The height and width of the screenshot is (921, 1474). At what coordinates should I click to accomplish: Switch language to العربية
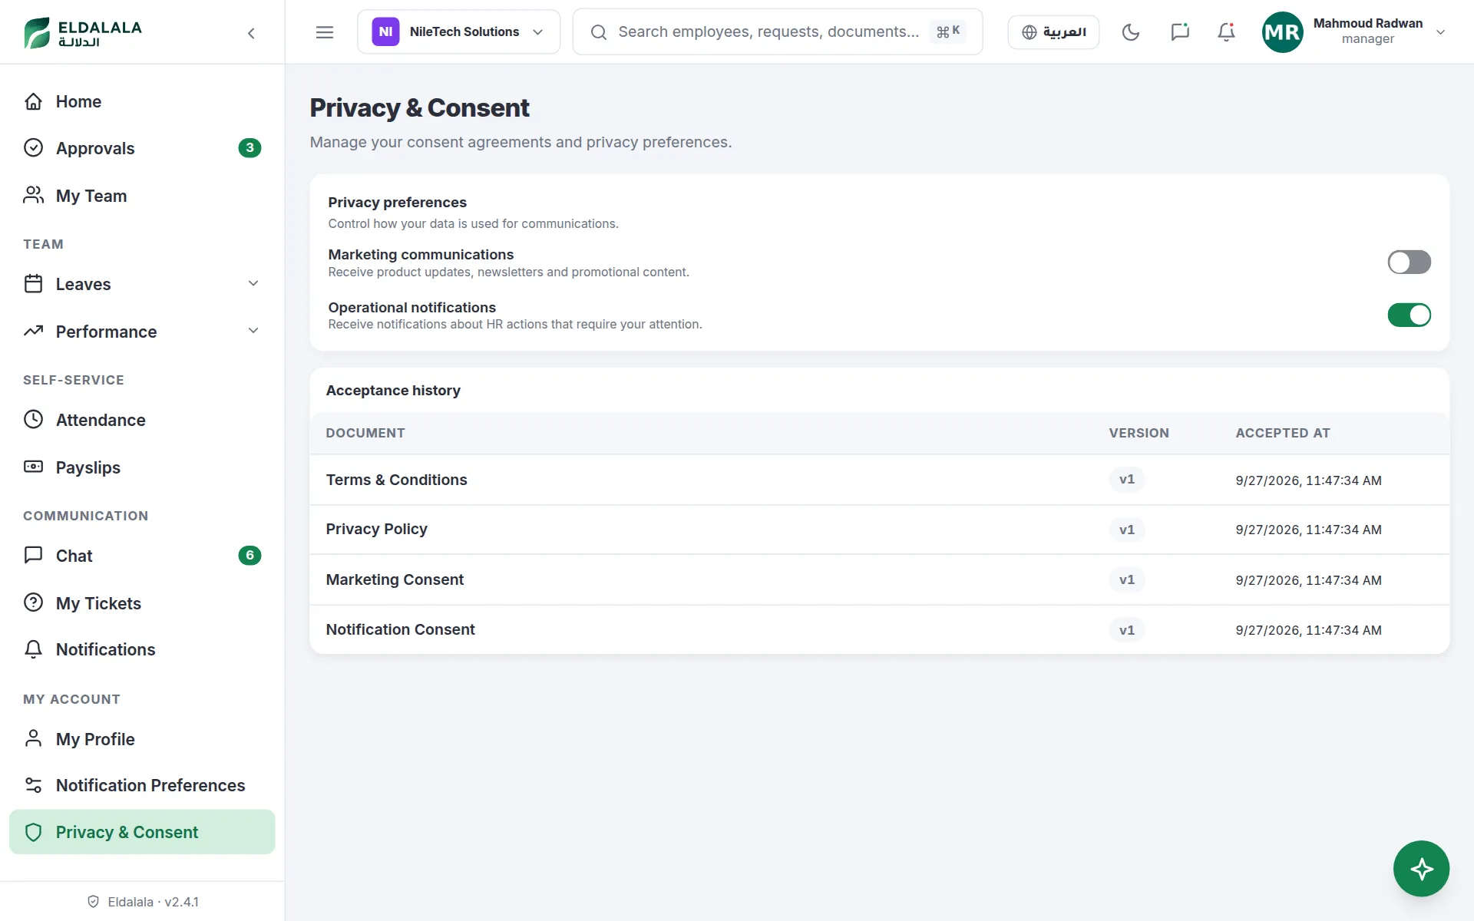pyautogui.click(x=1053, y=32)
